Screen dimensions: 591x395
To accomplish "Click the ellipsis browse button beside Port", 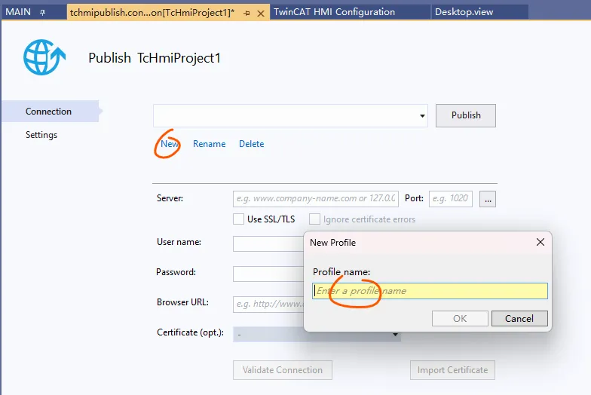I will click(x=488, y=199).
